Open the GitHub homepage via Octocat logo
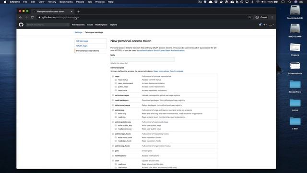This screenshot has width=307, height=173. (x=21, y=25)
